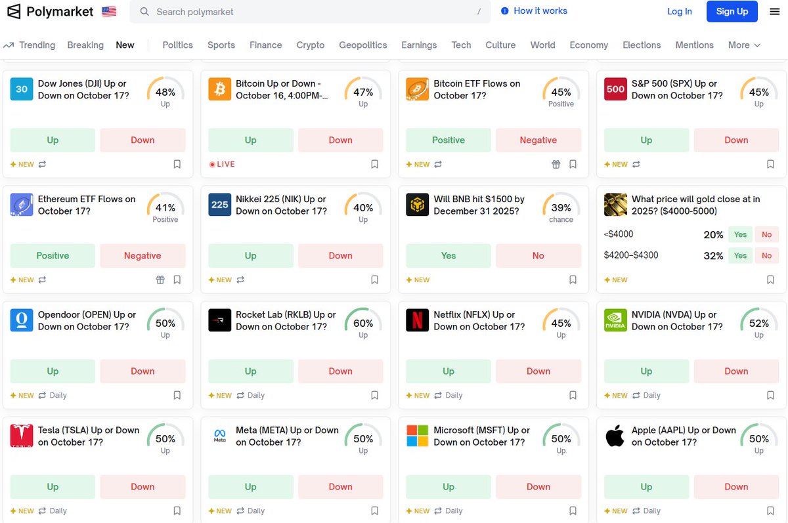Click the US flag language icon
This screenshot has width=788, height=523.
click(x=109, y=11)
